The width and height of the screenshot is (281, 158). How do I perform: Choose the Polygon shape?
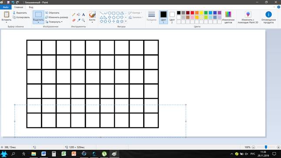(x=122, y=13)
